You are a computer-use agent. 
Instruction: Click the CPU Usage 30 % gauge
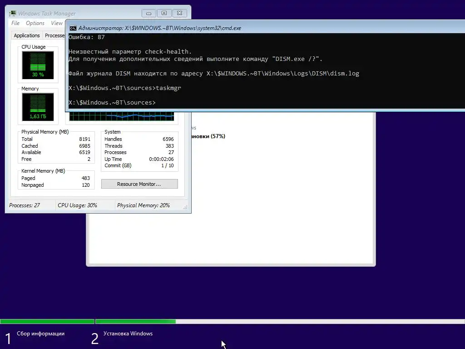(38, 65)
